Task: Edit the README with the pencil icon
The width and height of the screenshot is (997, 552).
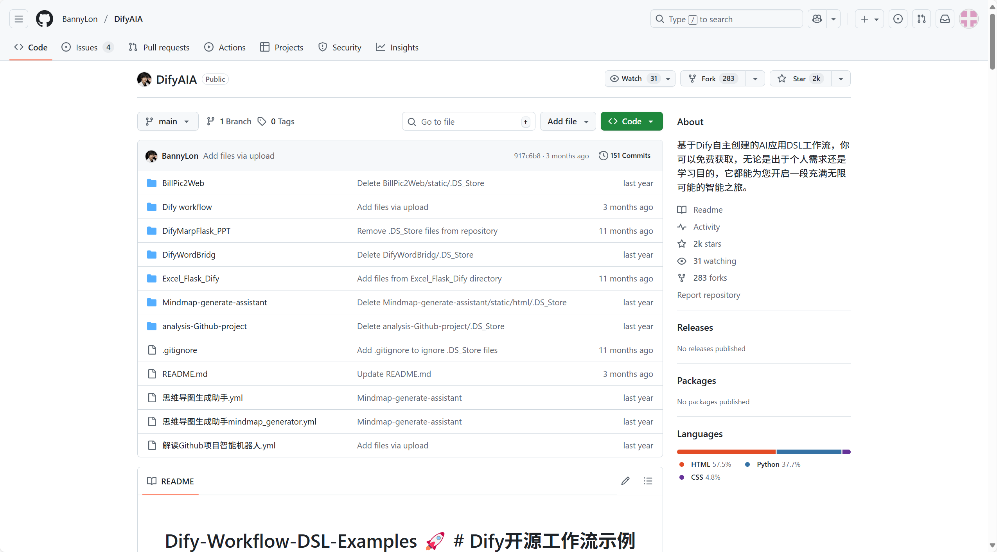Action: (625, 481)
